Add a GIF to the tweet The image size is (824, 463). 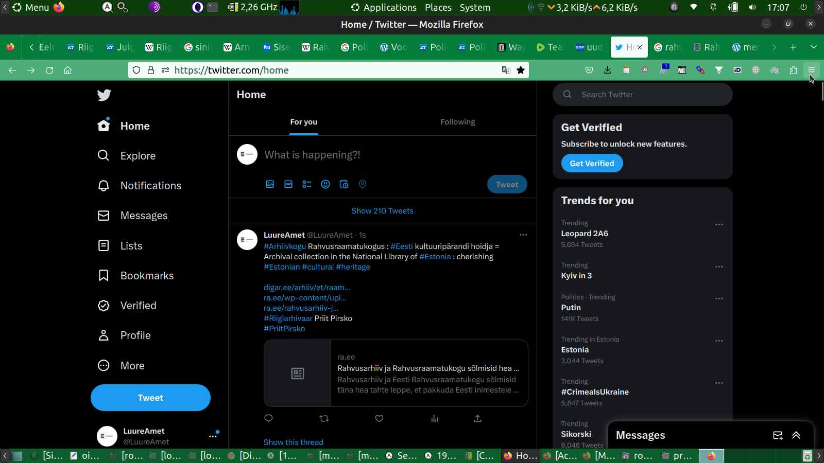click(288, 184)
